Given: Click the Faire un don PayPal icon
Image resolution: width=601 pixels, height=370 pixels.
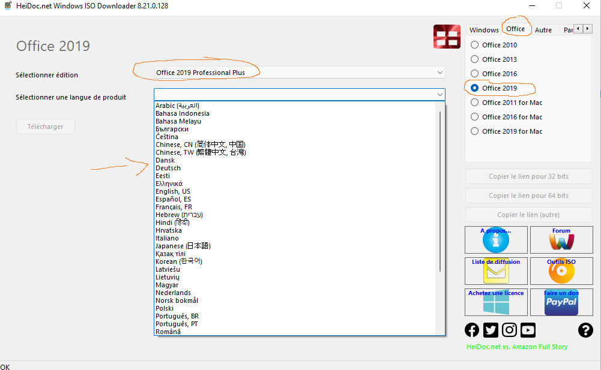Looking at the screenshot, I should click(561, 302).
